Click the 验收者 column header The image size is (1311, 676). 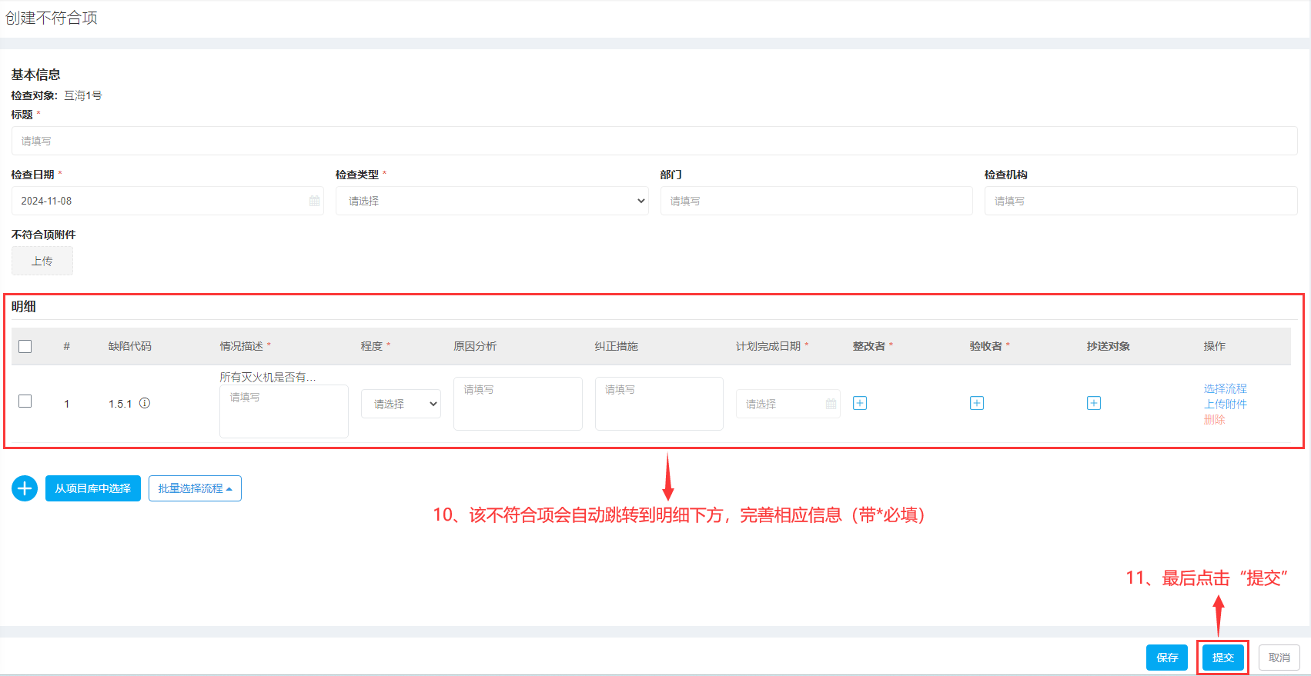pyautogui.click(x=986, y=346)
